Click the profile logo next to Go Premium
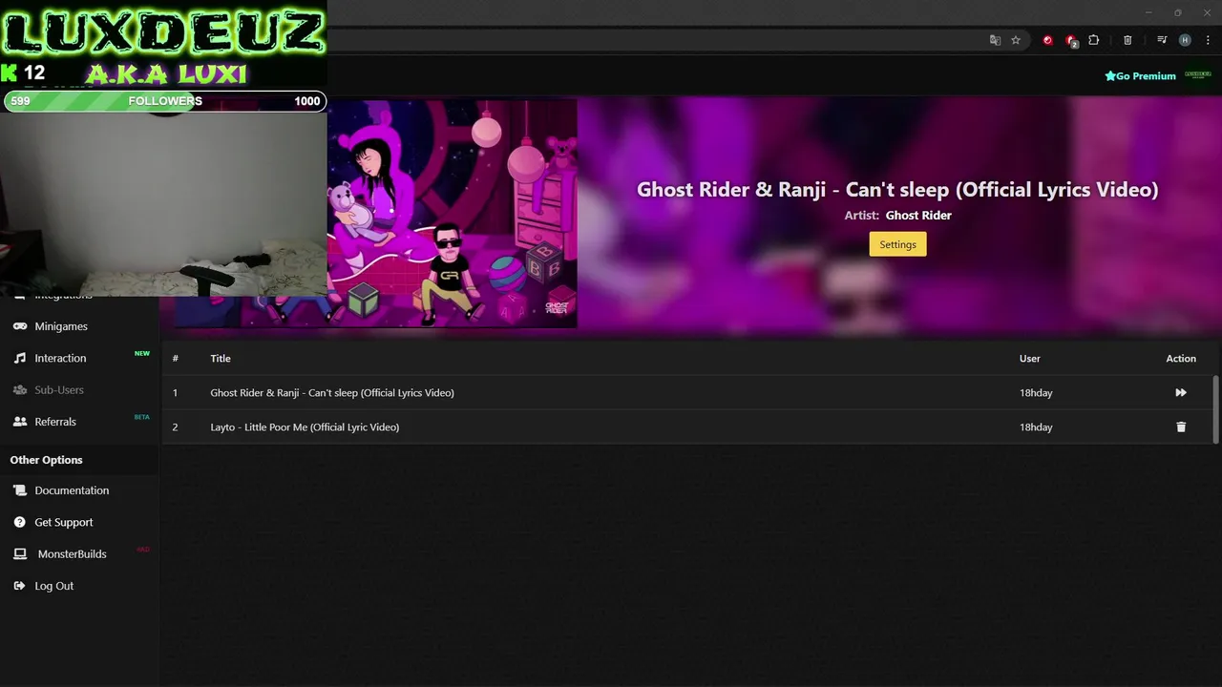 tap(1197, 74)
